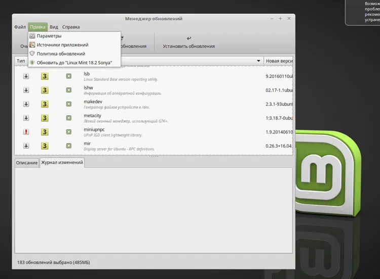Screen dimensions: 380x279
Task: Click the Политика обновлений shield icon
Action: point(32,54)
